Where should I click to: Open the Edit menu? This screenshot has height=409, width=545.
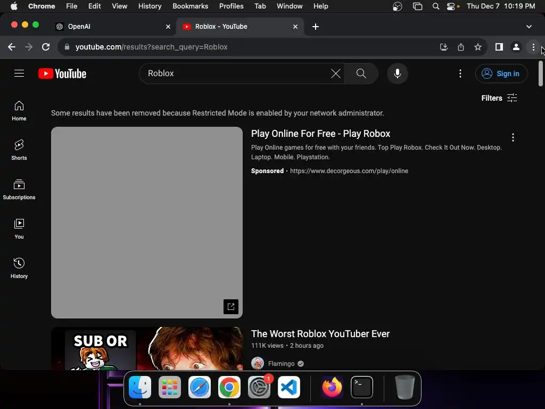pyautogui.click(x=95, y=6)
